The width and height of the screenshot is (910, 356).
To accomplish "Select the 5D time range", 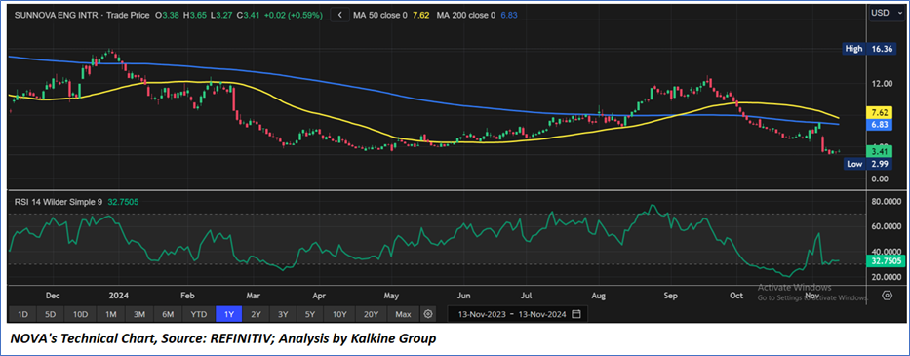I will coord(51,314).
